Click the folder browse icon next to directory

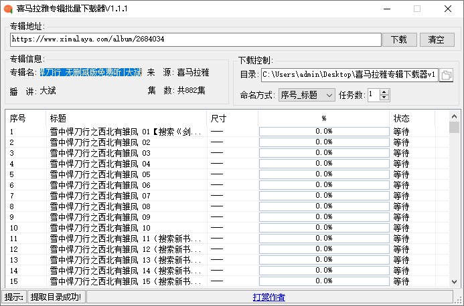point(447,74)
